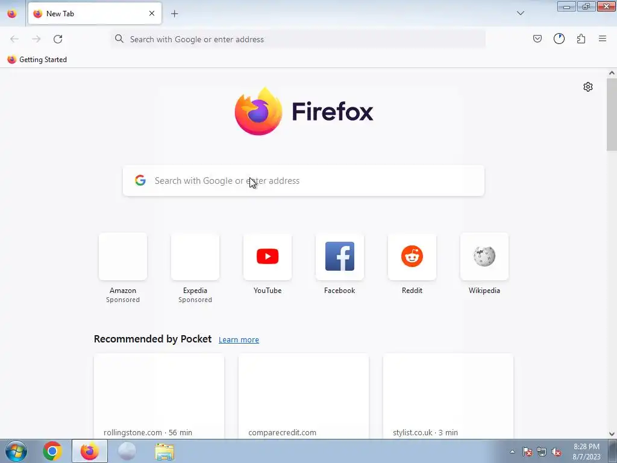Click the Amazon tile label text
Viewport: 617px width, 463px height.
(123, 291)
